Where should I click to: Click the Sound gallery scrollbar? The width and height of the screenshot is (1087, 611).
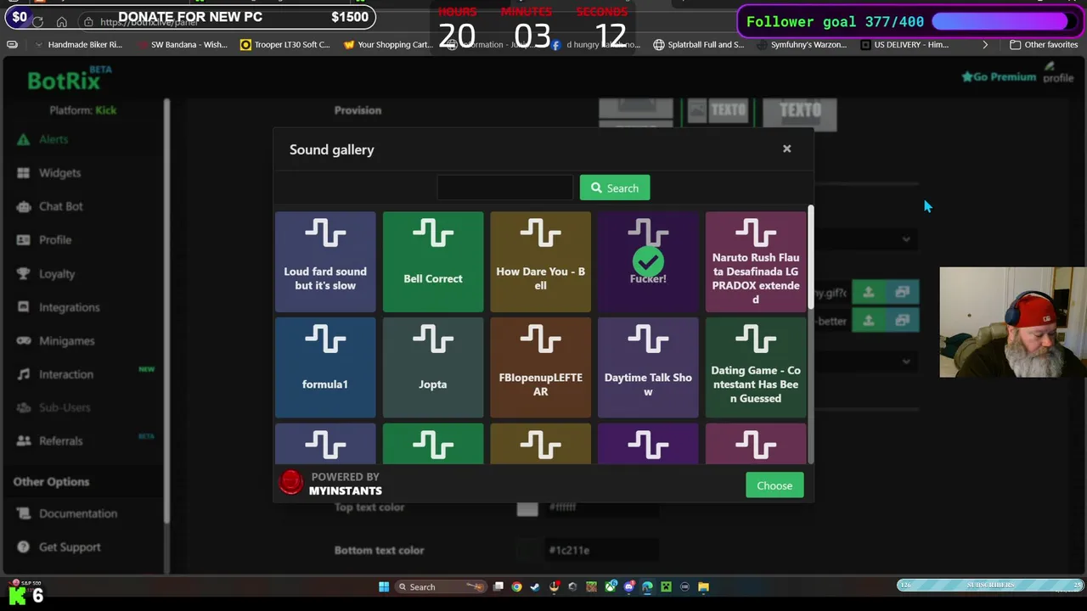click(811, 257)
